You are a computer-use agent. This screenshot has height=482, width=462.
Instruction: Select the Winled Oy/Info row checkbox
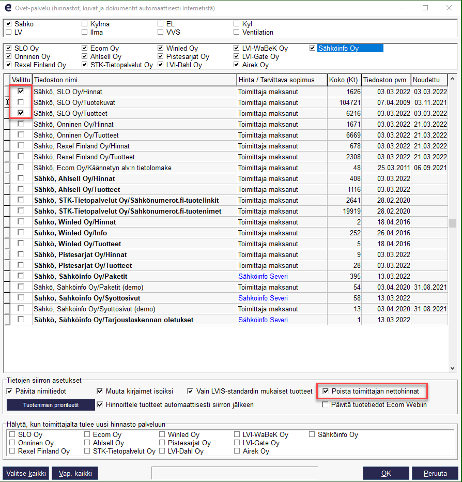pos(21,232)
